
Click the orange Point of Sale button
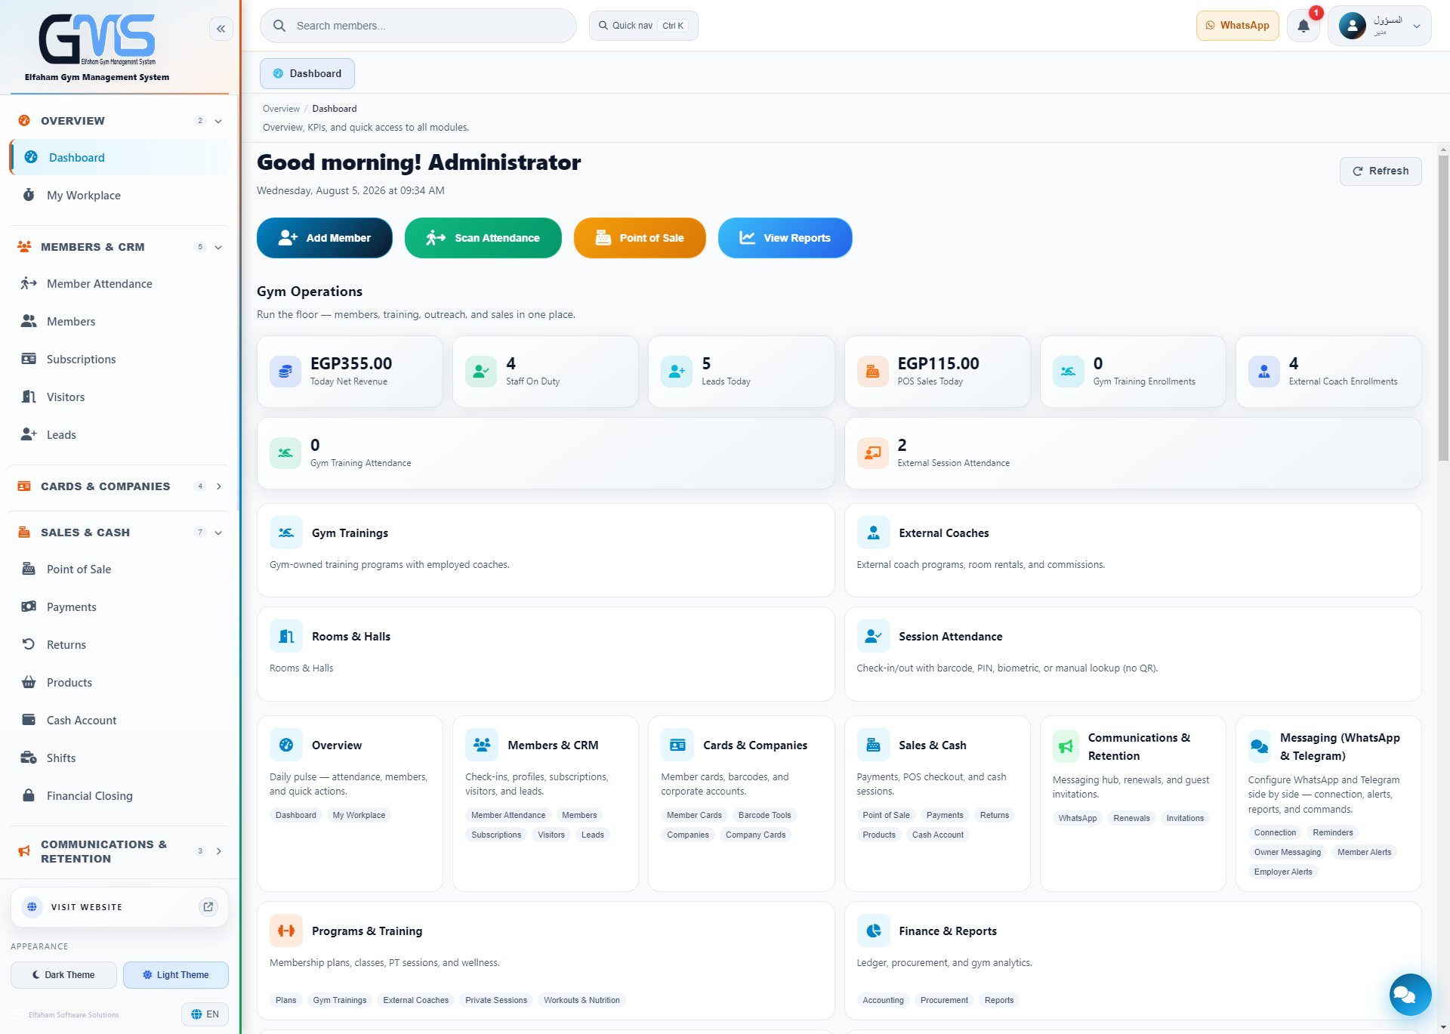click(640, 238)
